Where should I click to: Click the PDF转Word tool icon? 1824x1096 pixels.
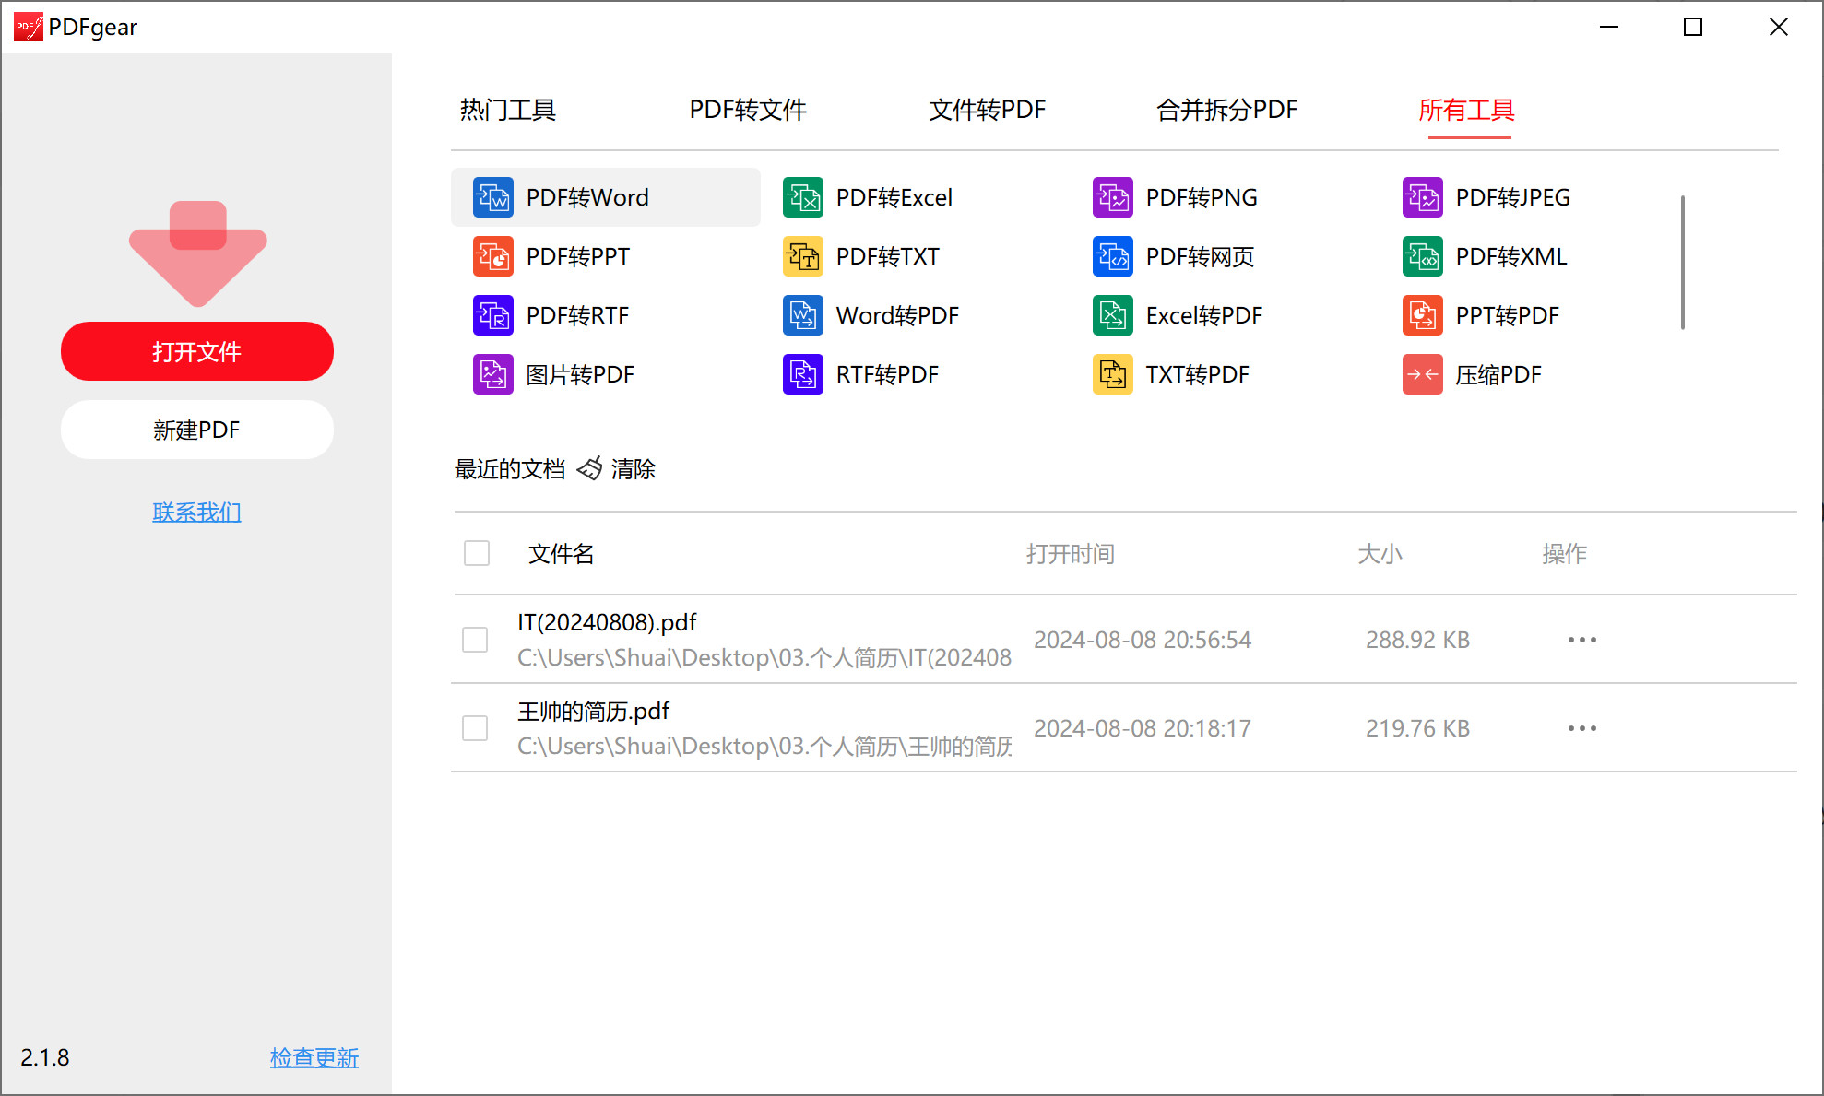pos(492,197)
